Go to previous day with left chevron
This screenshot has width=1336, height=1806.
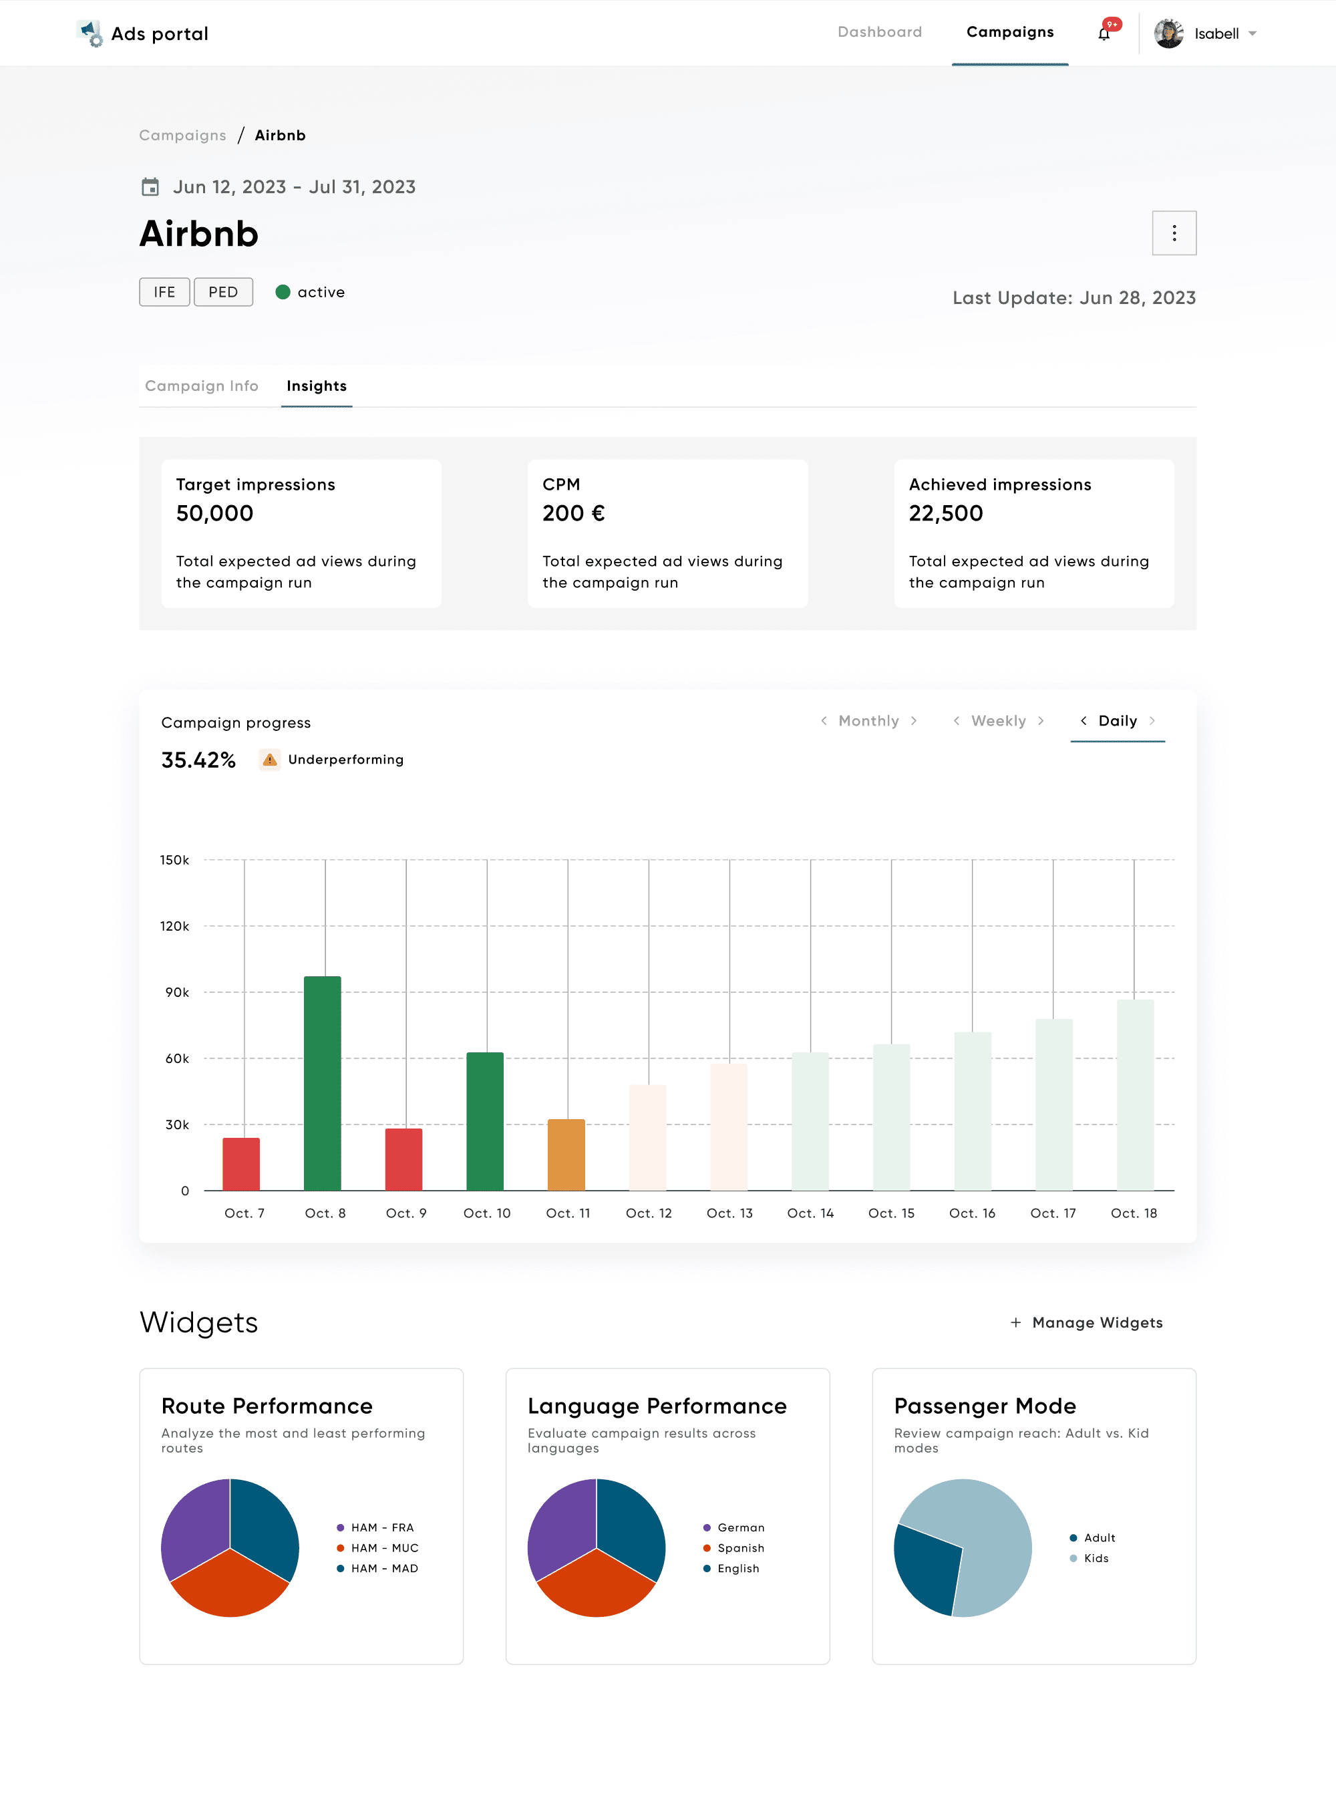[x=1083, y=721]
